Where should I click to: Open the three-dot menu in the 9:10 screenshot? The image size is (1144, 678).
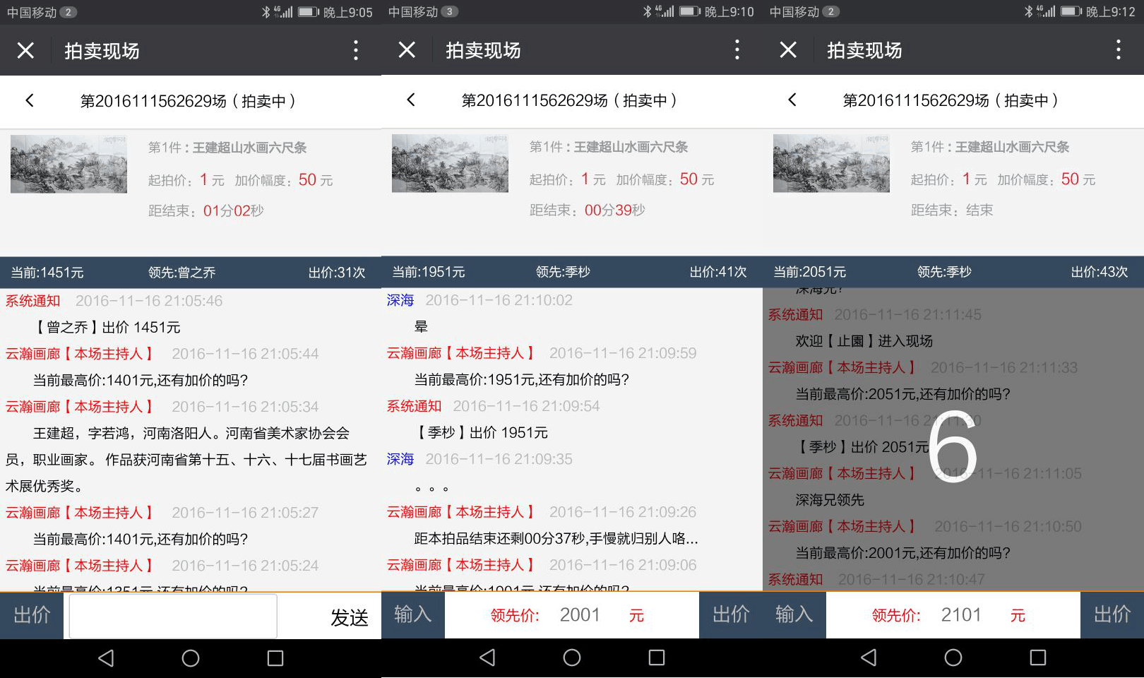pyautogui.click(x=737, y=49)
